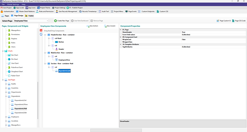
Task: Click the Save Project icon
Action: point(1,8)
